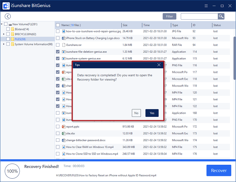236x182 pixels.
Task: Expand the System Volume Information node
Action: (x=4, y=44)
